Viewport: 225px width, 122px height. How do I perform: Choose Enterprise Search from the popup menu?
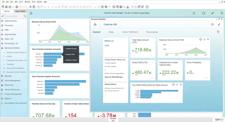point(71,60)
